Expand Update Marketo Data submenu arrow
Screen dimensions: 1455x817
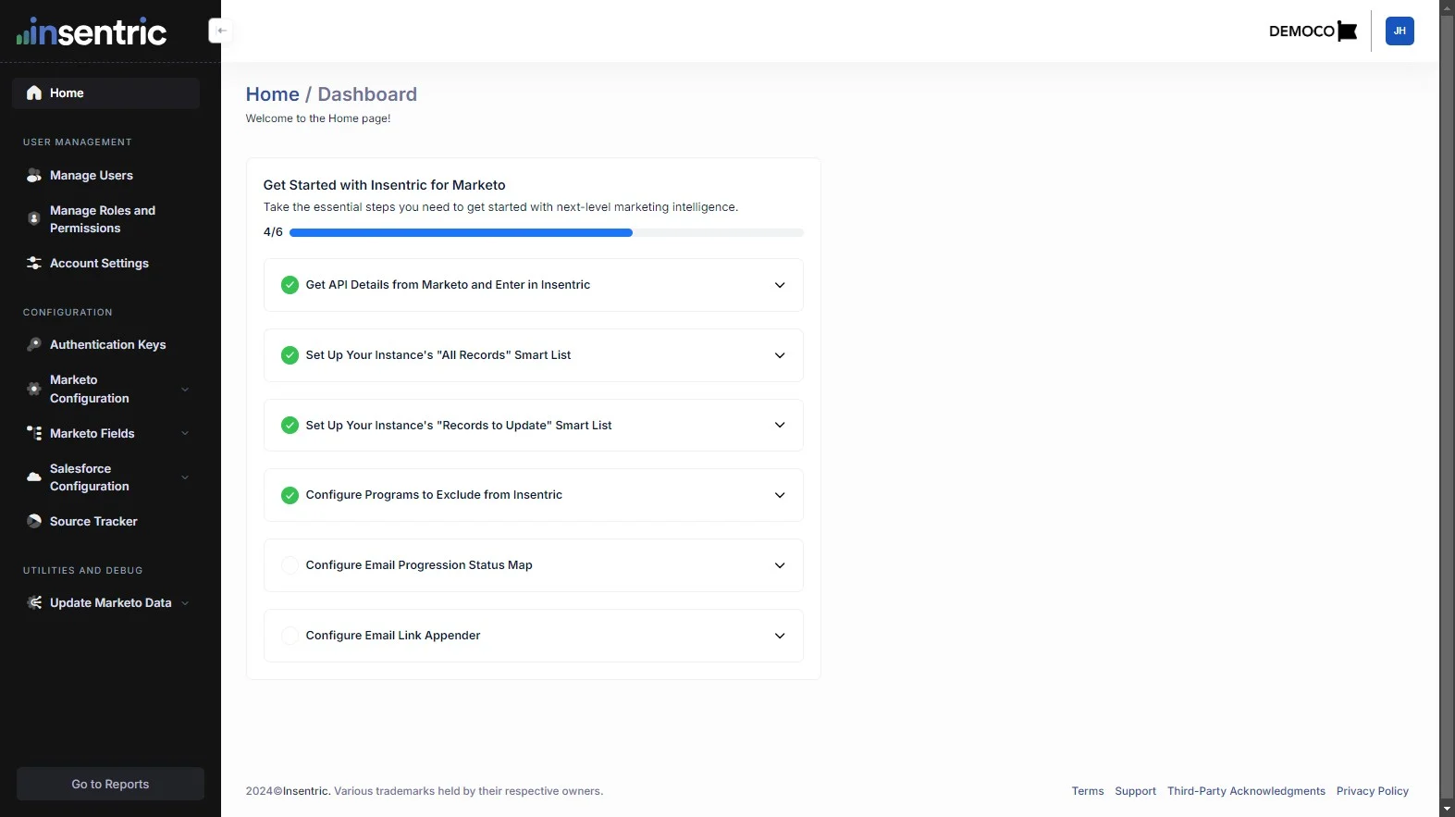tap(185, 603)
